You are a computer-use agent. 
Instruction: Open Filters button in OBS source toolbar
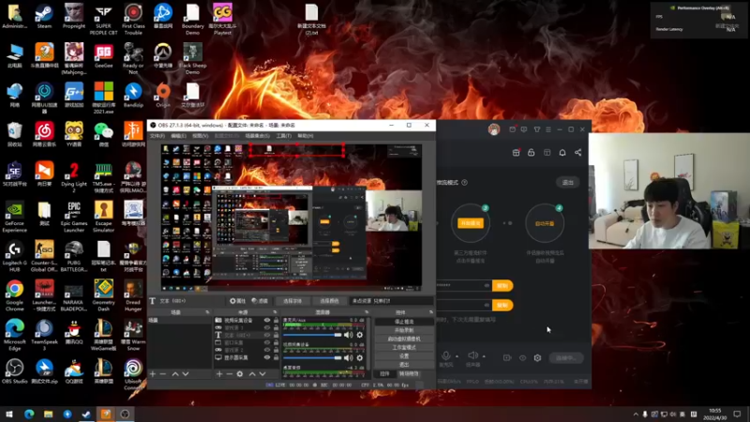pyautogui.click(x=260, y=301)
